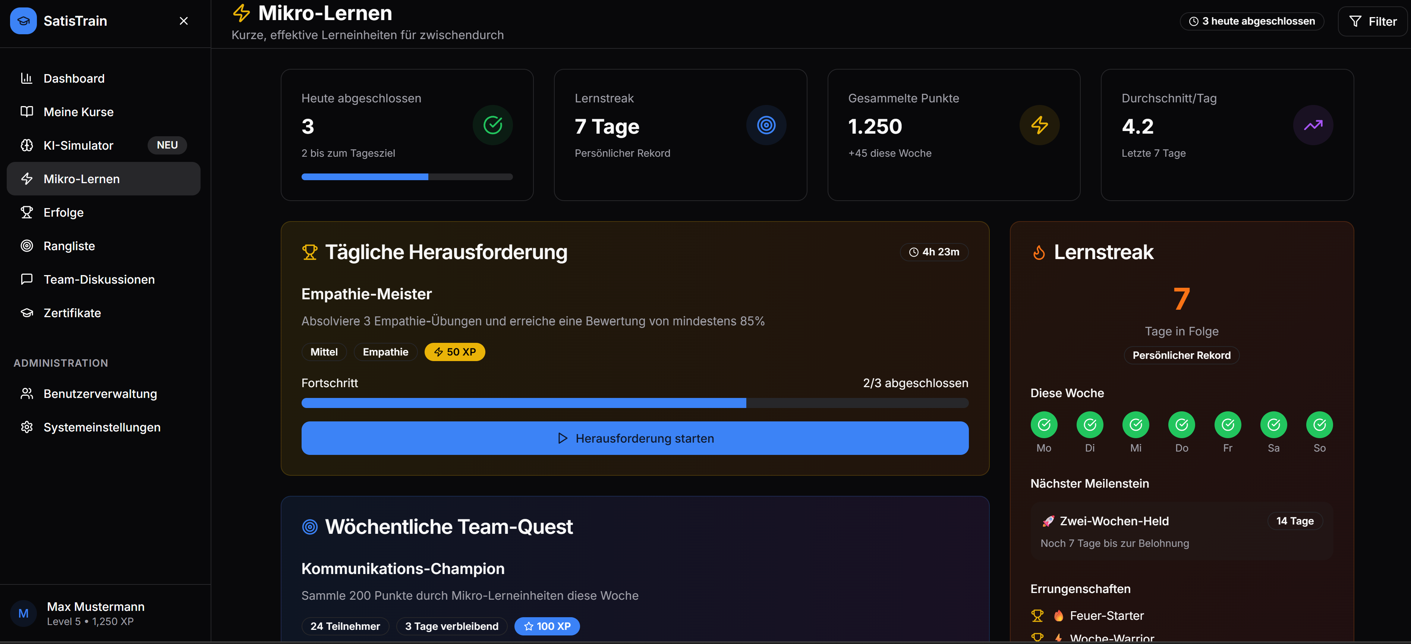The image size is (1411, 644).
Task: Open the Filter button
Action: pos(1372,21)
